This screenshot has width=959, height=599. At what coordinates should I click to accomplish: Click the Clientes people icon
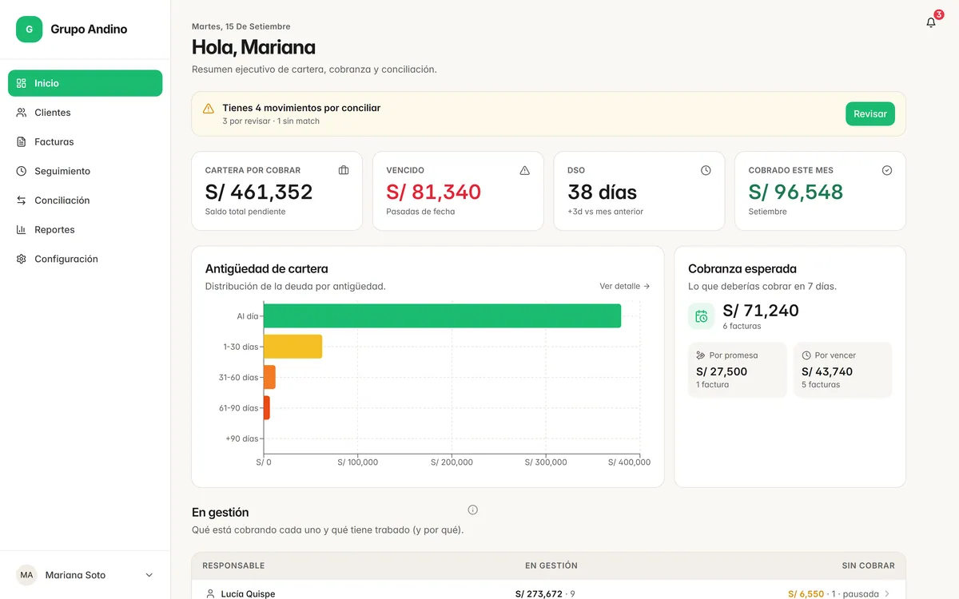pyautogui.click(x=22, y=113)
